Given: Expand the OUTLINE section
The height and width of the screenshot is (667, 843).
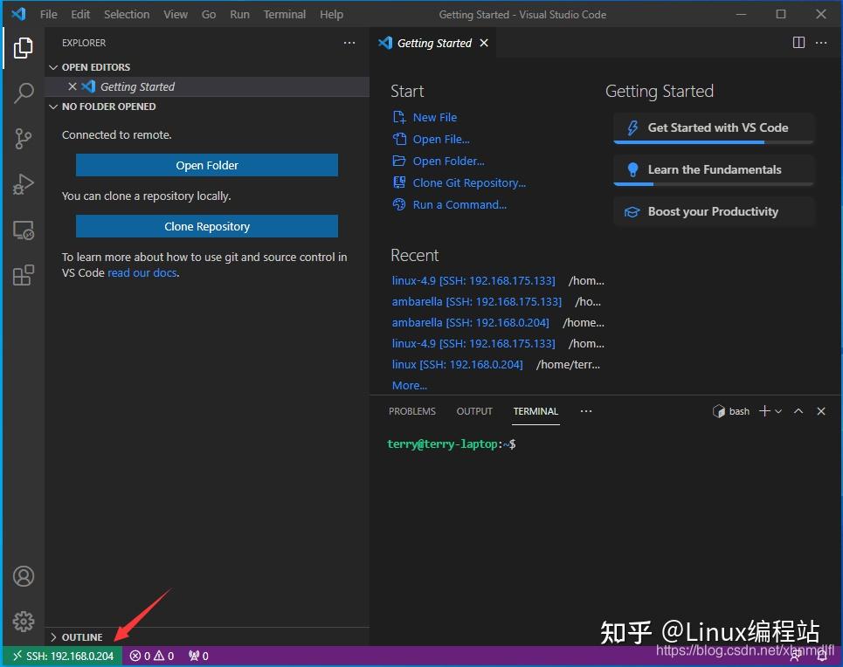Looking at the screenshot, I should [x=79, y=636].
